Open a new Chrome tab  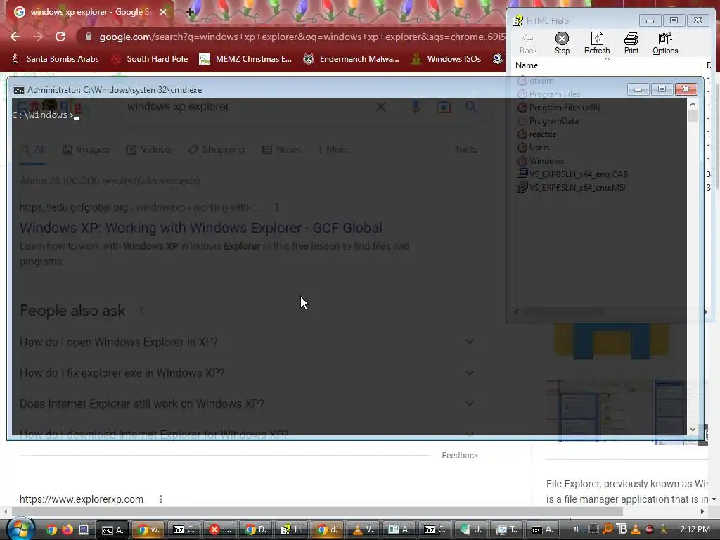[190, 12]
